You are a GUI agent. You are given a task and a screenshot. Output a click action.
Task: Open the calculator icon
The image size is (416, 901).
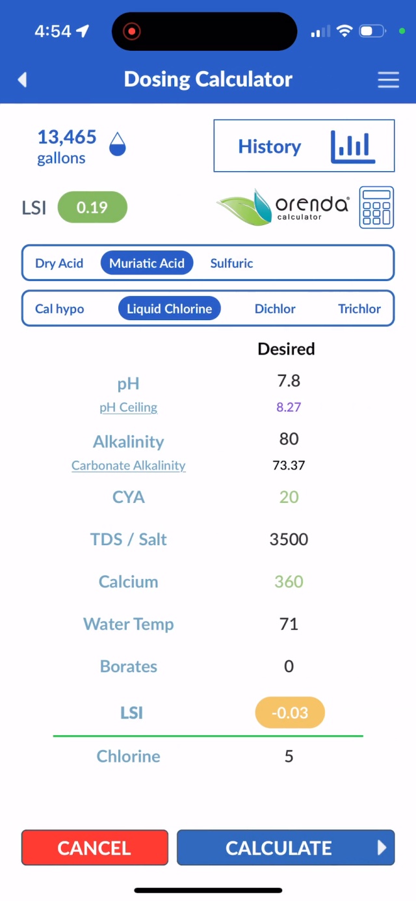point(377,208)
